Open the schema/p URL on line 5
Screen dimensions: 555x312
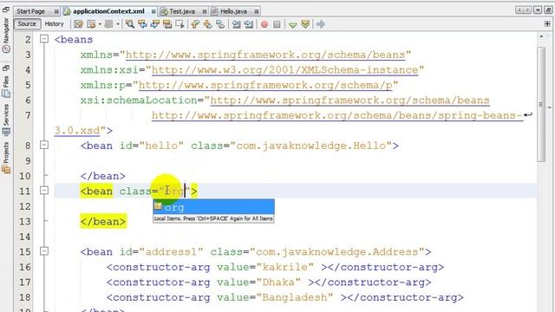[265, 85]
